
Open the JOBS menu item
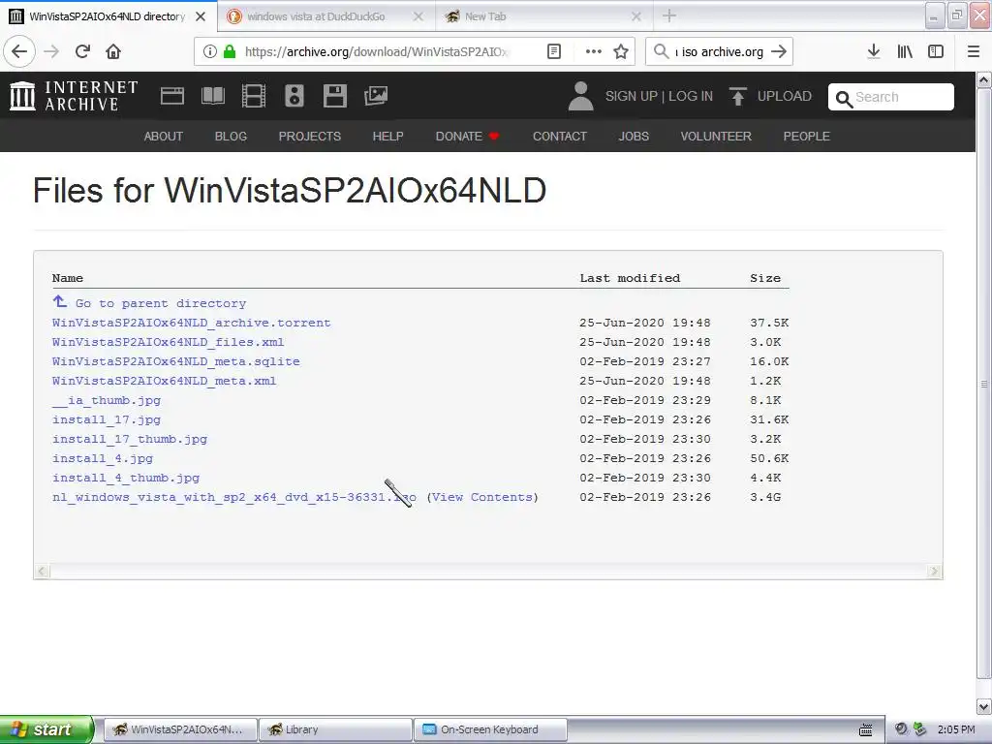coord(634,136)
